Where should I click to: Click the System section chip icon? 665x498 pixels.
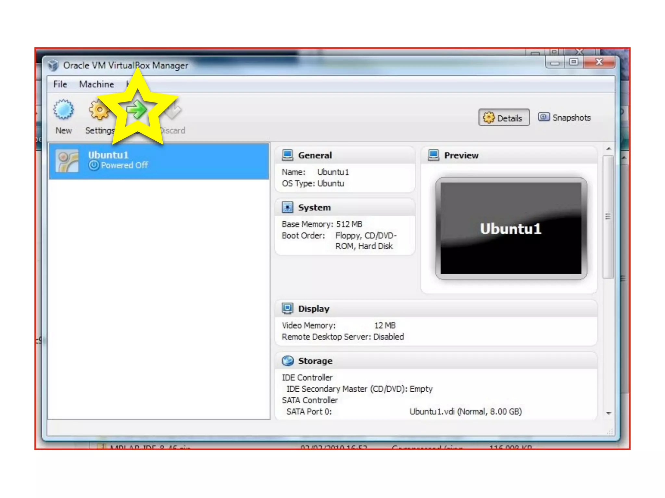[287, 207]
